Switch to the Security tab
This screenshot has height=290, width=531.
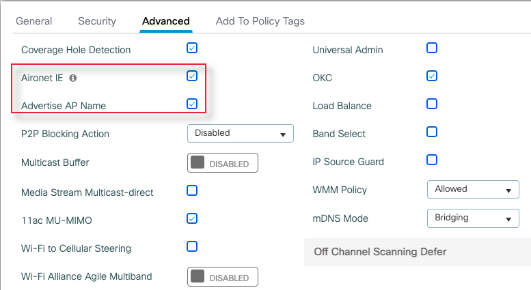[97, 21]
